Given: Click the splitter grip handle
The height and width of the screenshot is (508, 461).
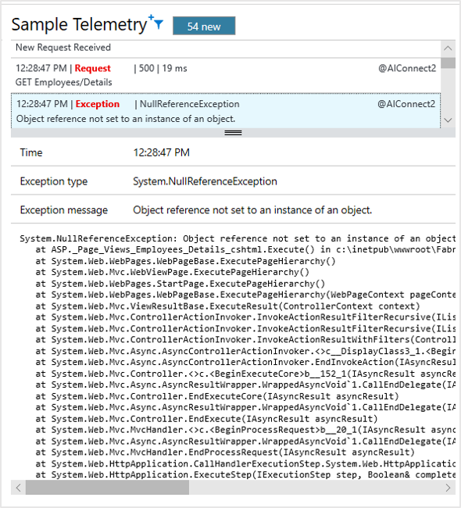Looking at the screenshot, I should [234, 133].
